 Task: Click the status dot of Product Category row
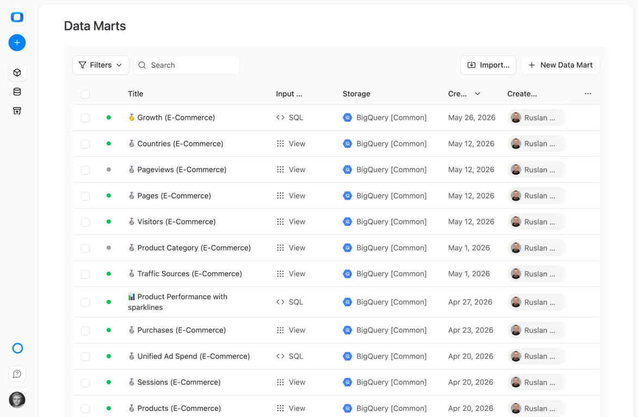coord(109,248)
